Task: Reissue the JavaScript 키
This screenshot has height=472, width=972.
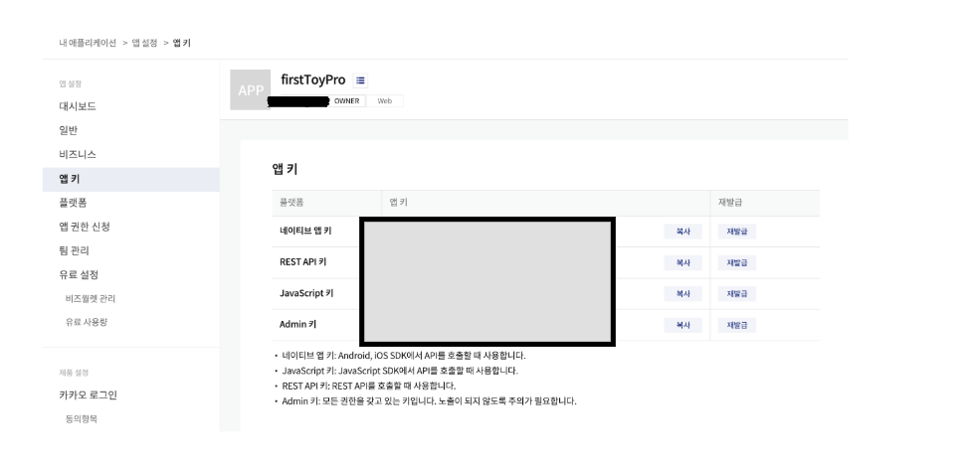Action: 737,293
